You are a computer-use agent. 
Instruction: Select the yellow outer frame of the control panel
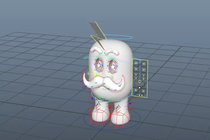(x=140, y=78)
